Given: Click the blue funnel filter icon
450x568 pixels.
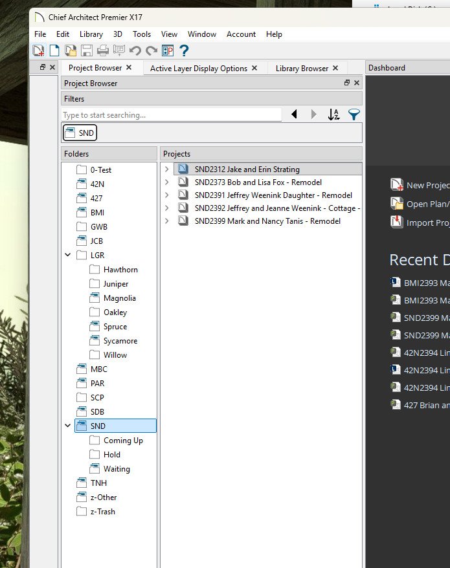Looking at the screenshot, I should pyautogui.click(x=354, y=115).
